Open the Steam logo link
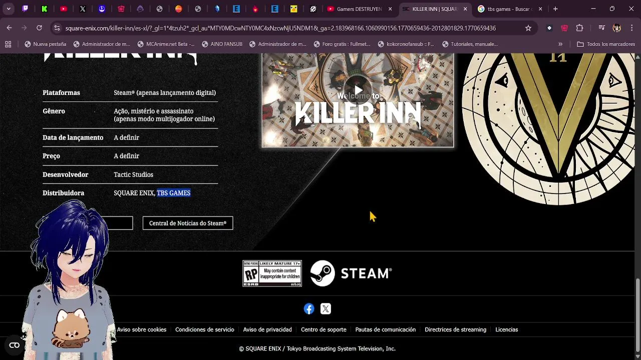The image size is (641, 360). [351, 273]
